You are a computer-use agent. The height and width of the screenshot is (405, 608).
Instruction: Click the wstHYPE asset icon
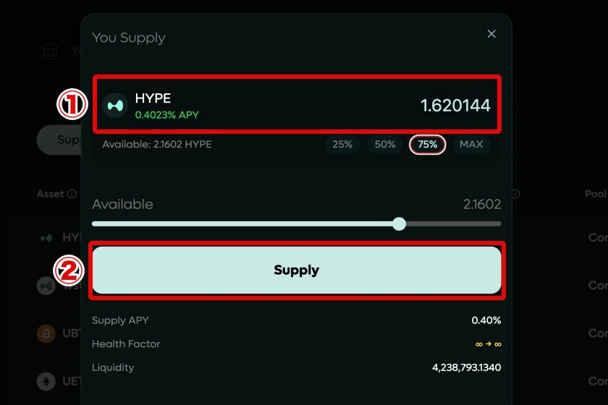click(x=46, y=286)
